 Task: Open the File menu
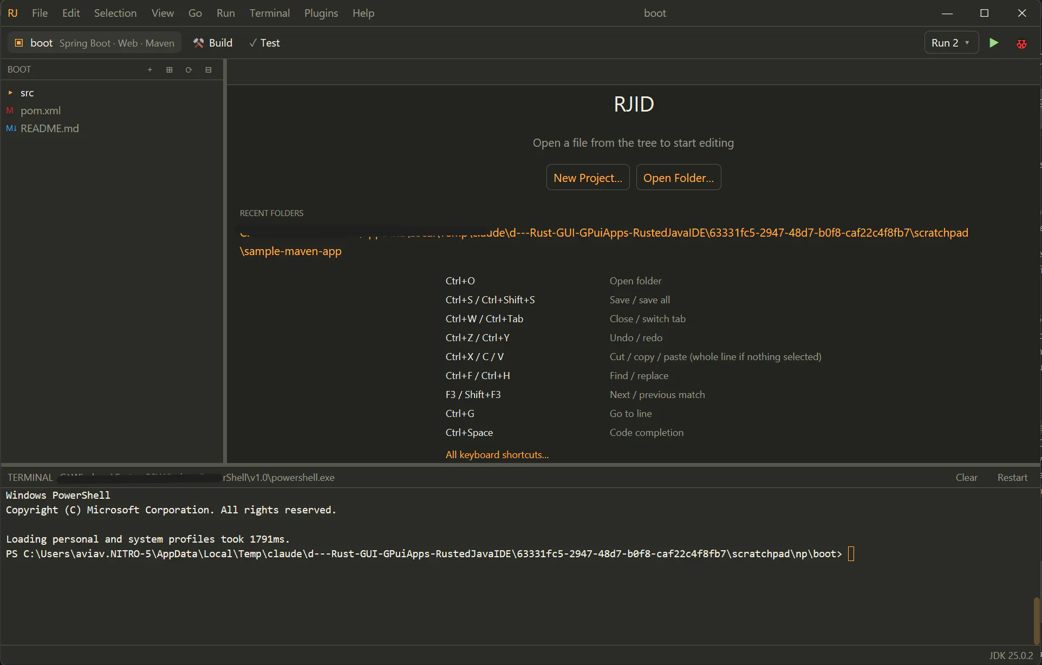[x=40, y=13]
